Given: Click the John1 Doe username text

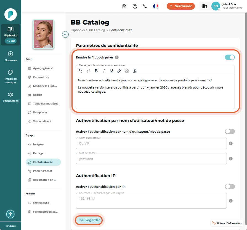Looking at the screenshot, I should tap(229, 4).
